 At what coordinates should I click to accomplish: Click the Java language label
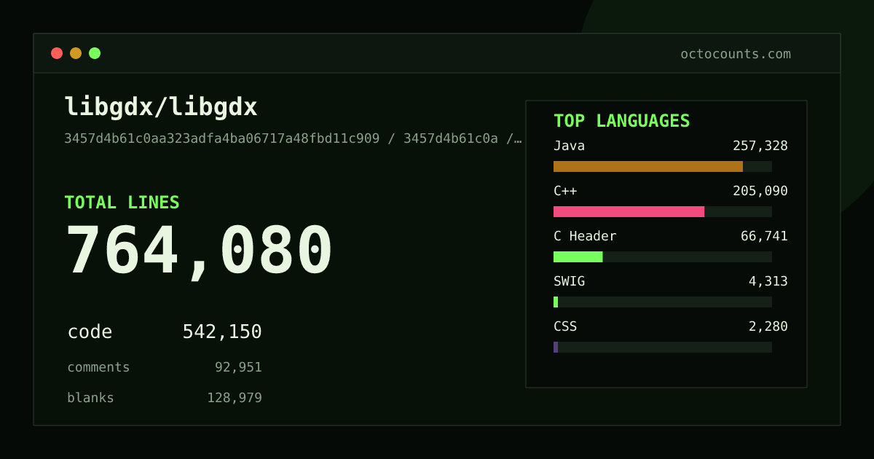tap(569, 146)
